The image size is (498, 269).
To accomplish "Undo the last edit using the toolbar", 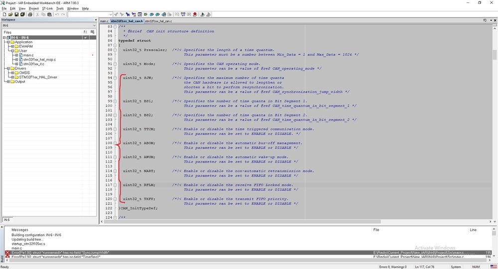I will pos(57,14).
